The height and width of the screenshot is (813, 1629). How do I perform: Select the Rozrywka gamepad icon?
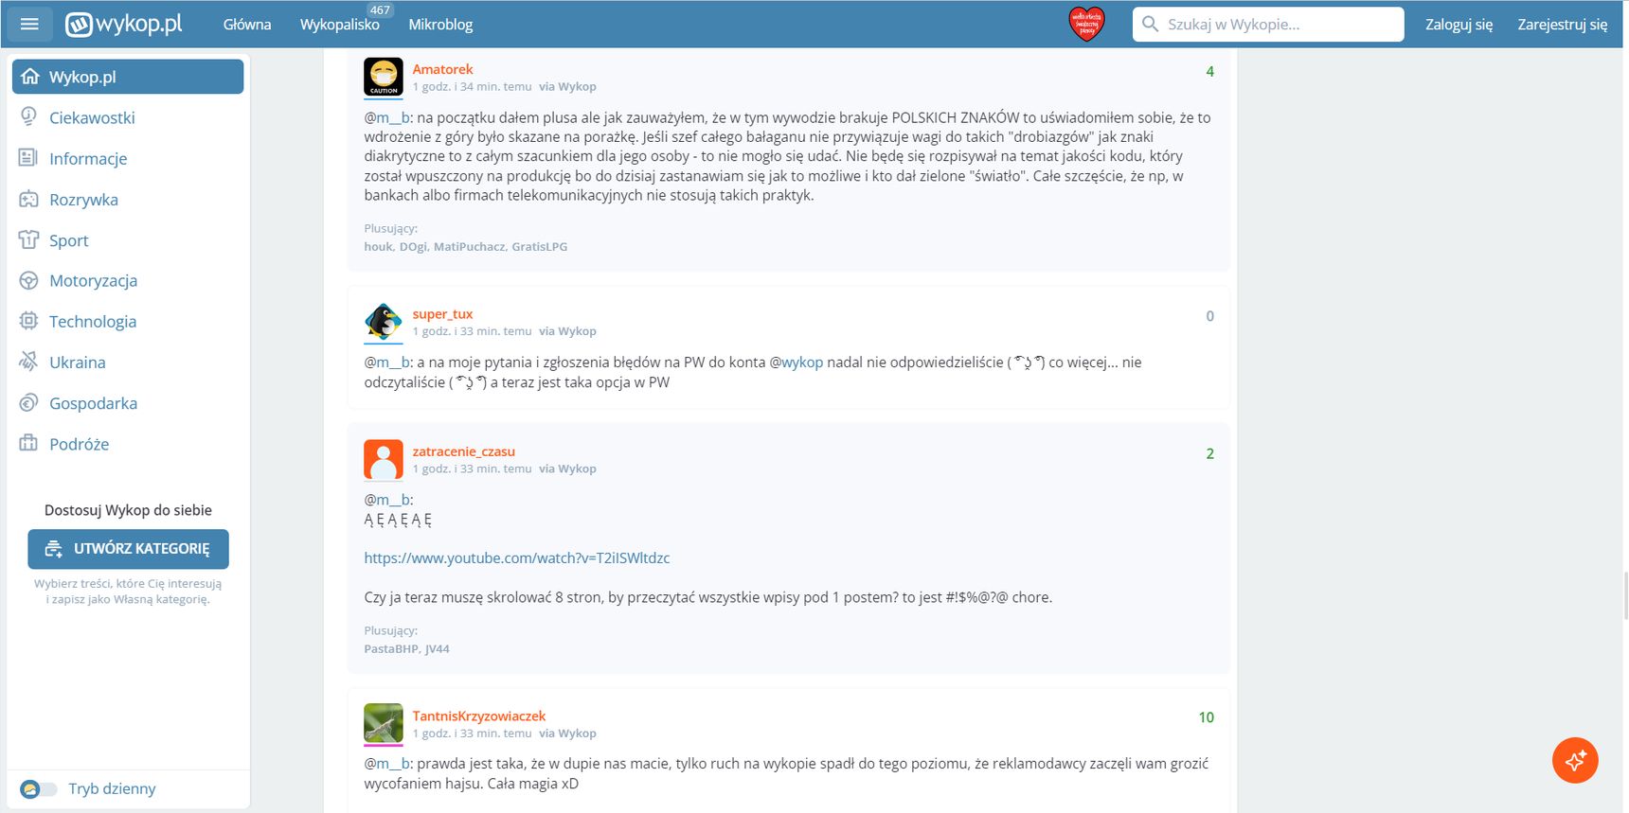pyautogui.click(x=29, y=199)
